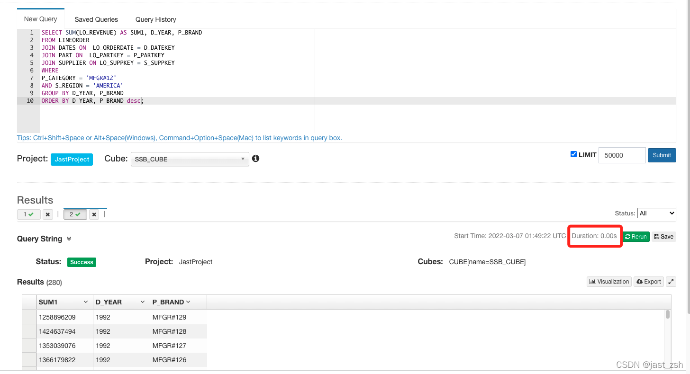Click the cell MFGR#126

(x=179, y=360)
